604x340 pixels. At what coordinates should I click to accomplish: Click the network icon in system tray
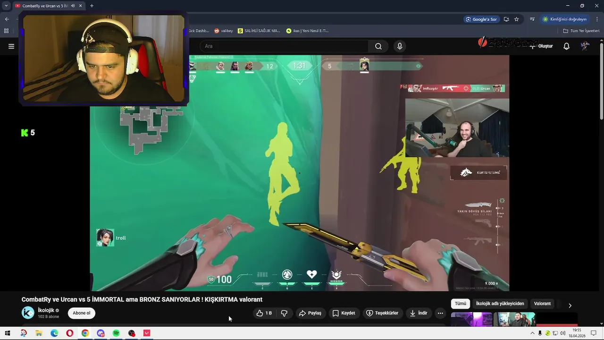pyautogui.click(x=555, y=333)
